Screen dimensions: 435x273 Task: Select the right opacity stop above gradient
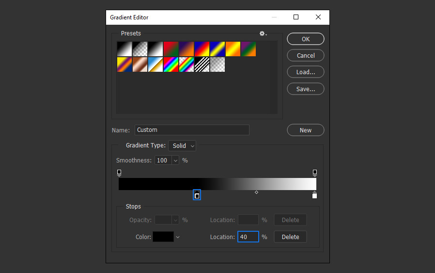[x=315, y=173]
